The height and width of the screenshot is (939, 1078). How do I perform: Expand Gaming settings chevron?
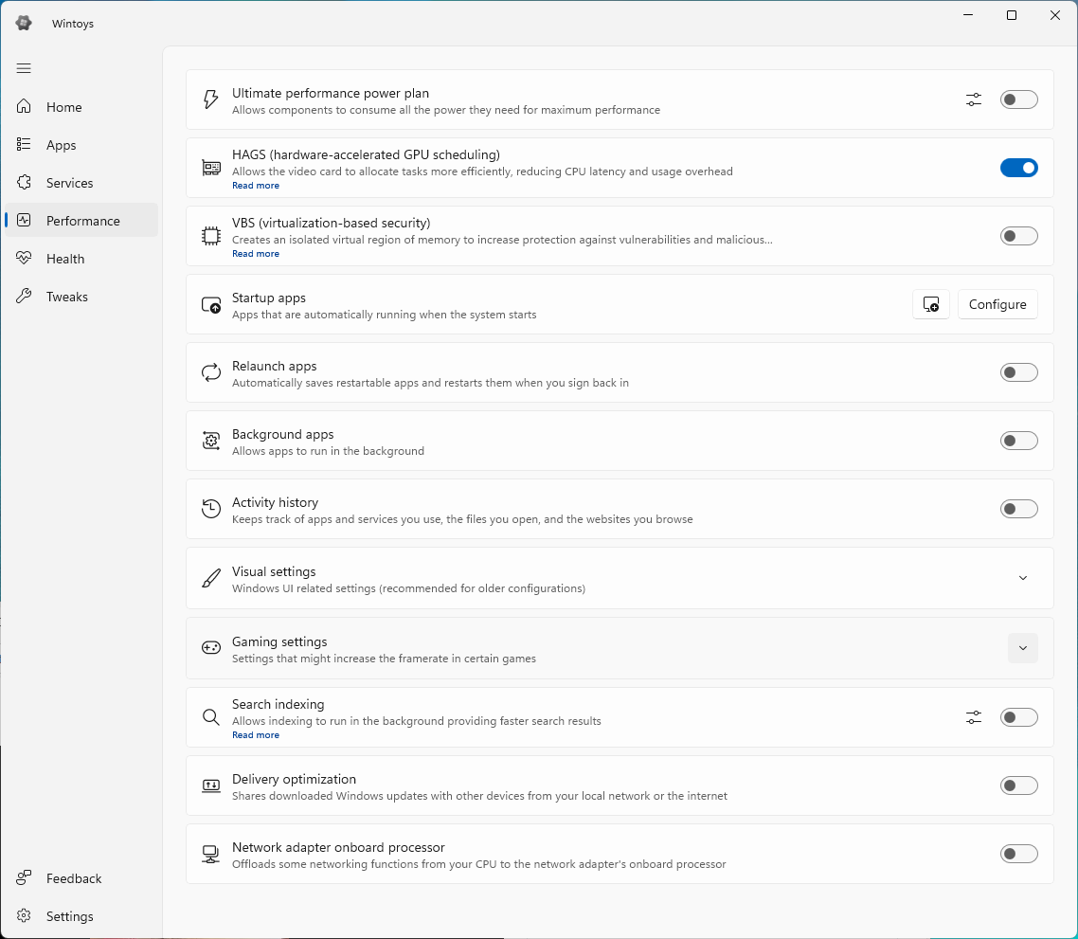pyautogui.click(x=1023, y=648)
